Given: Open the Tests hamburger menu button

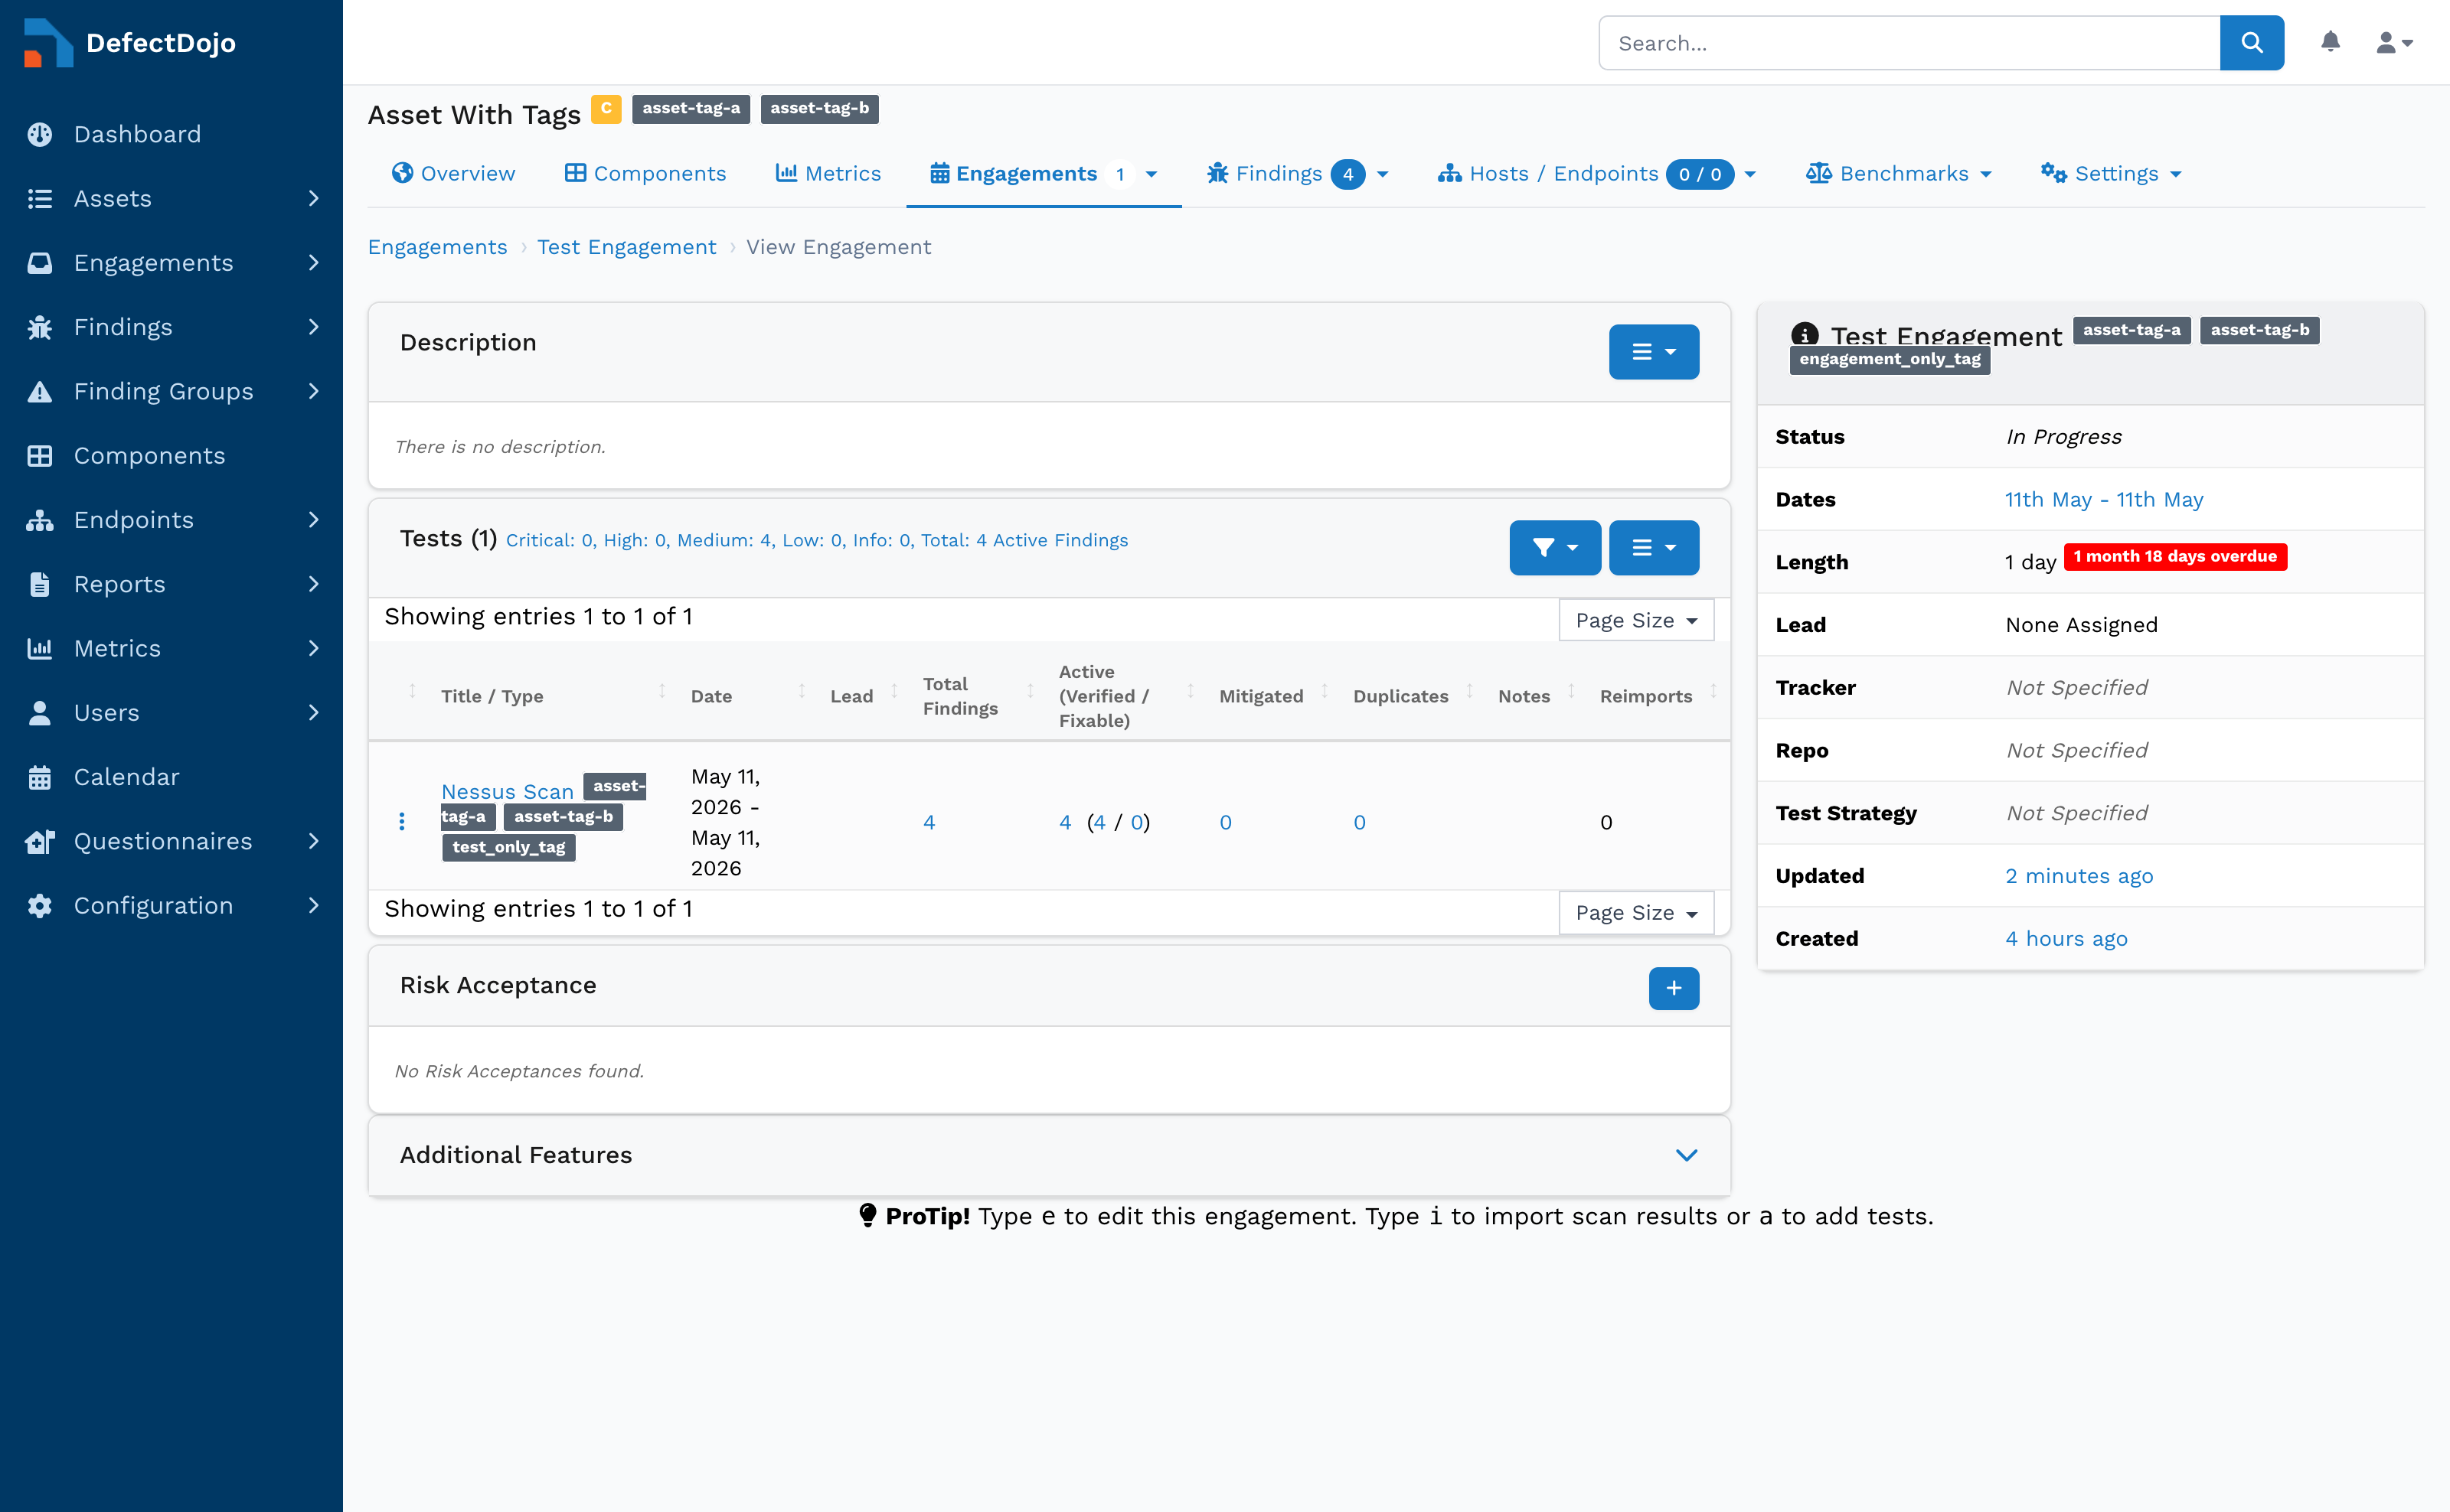Looking at the screenshot, I should pos(1654,548).
